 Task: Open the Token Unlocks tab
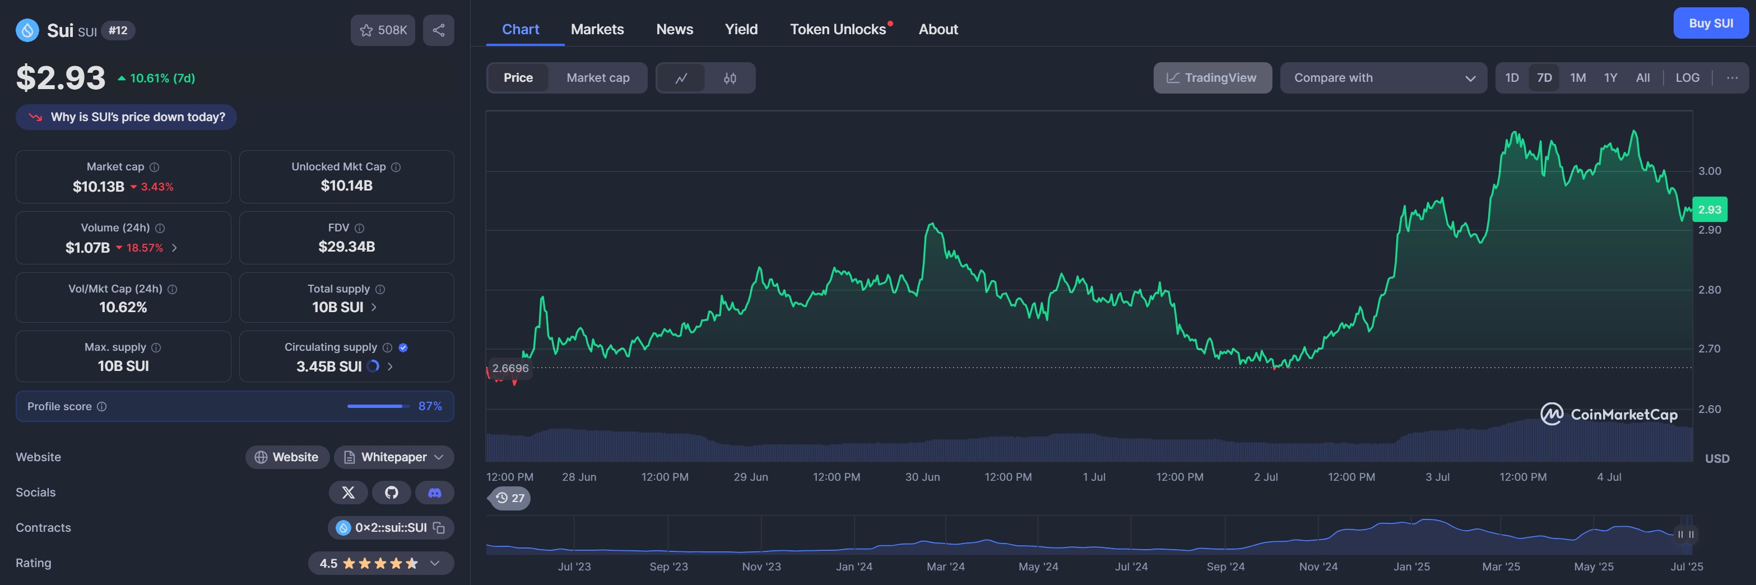pos(838,29)
